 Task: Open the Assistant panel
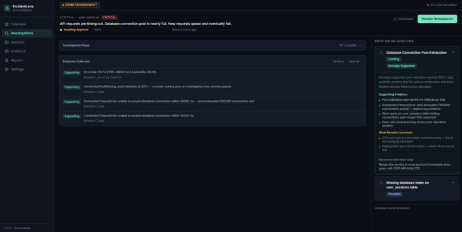click(403, 19)
